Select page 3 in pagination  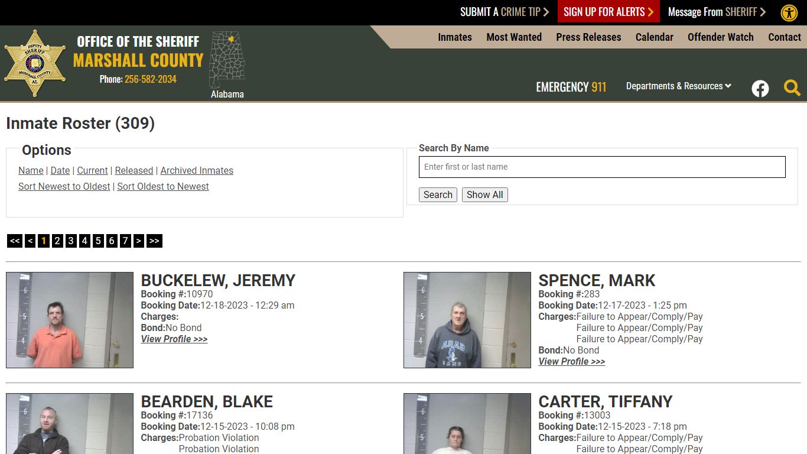[71, 241]
